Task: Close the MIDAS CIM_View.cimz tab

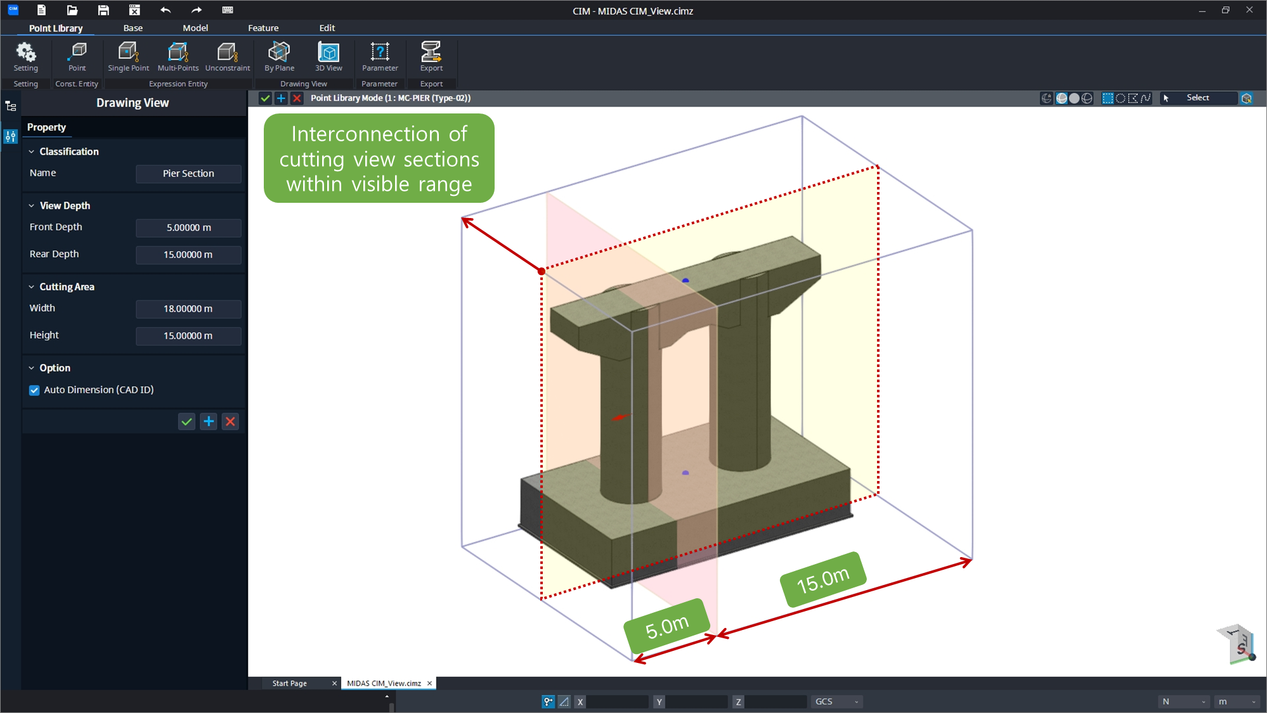Action: (430, 684)
